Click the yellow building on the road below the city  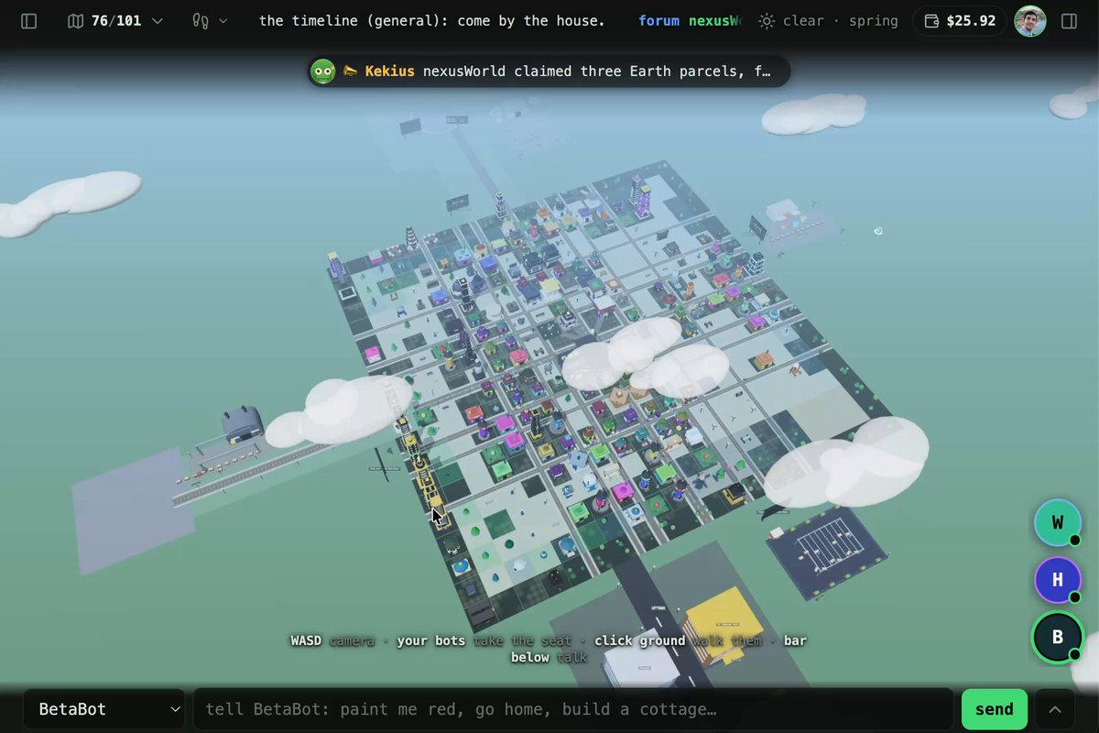click(x=724, y=623)
